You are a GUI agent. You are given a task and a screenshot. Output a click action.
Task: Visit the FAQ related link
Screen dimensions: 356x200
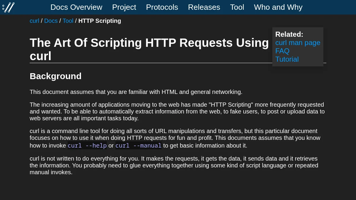(x=282, y=51)
